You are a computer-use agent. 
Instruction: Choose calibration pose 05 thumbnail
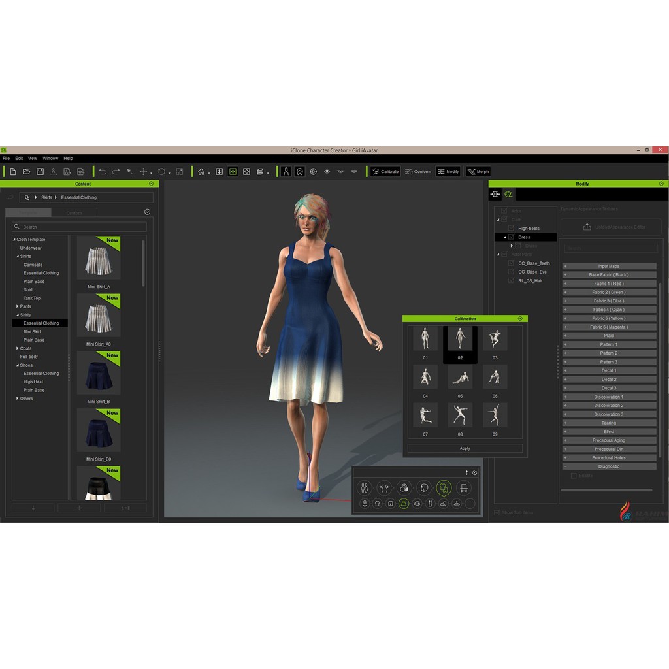click(x=460, y=377)
